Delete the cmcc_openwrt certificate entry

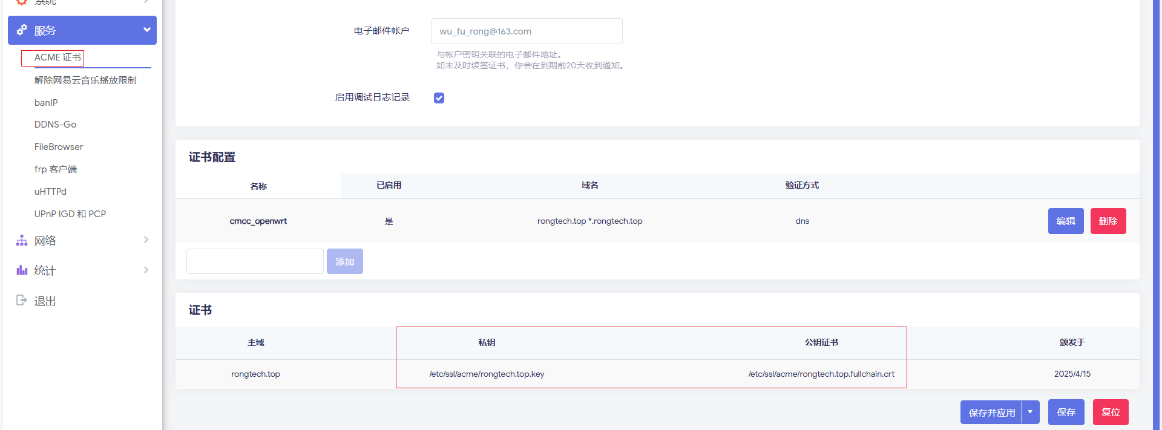(x=1108, y=221)
